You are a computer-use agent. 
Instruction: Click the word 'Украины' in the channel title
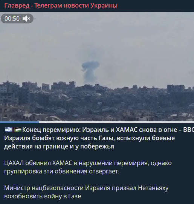click(x=104, y=6)
